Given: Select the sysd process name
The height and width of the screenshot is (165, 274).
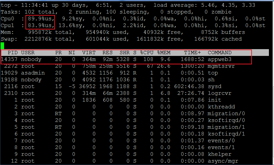Looking at the screenshot, I should pyautogui.click(x=215, y=86).
